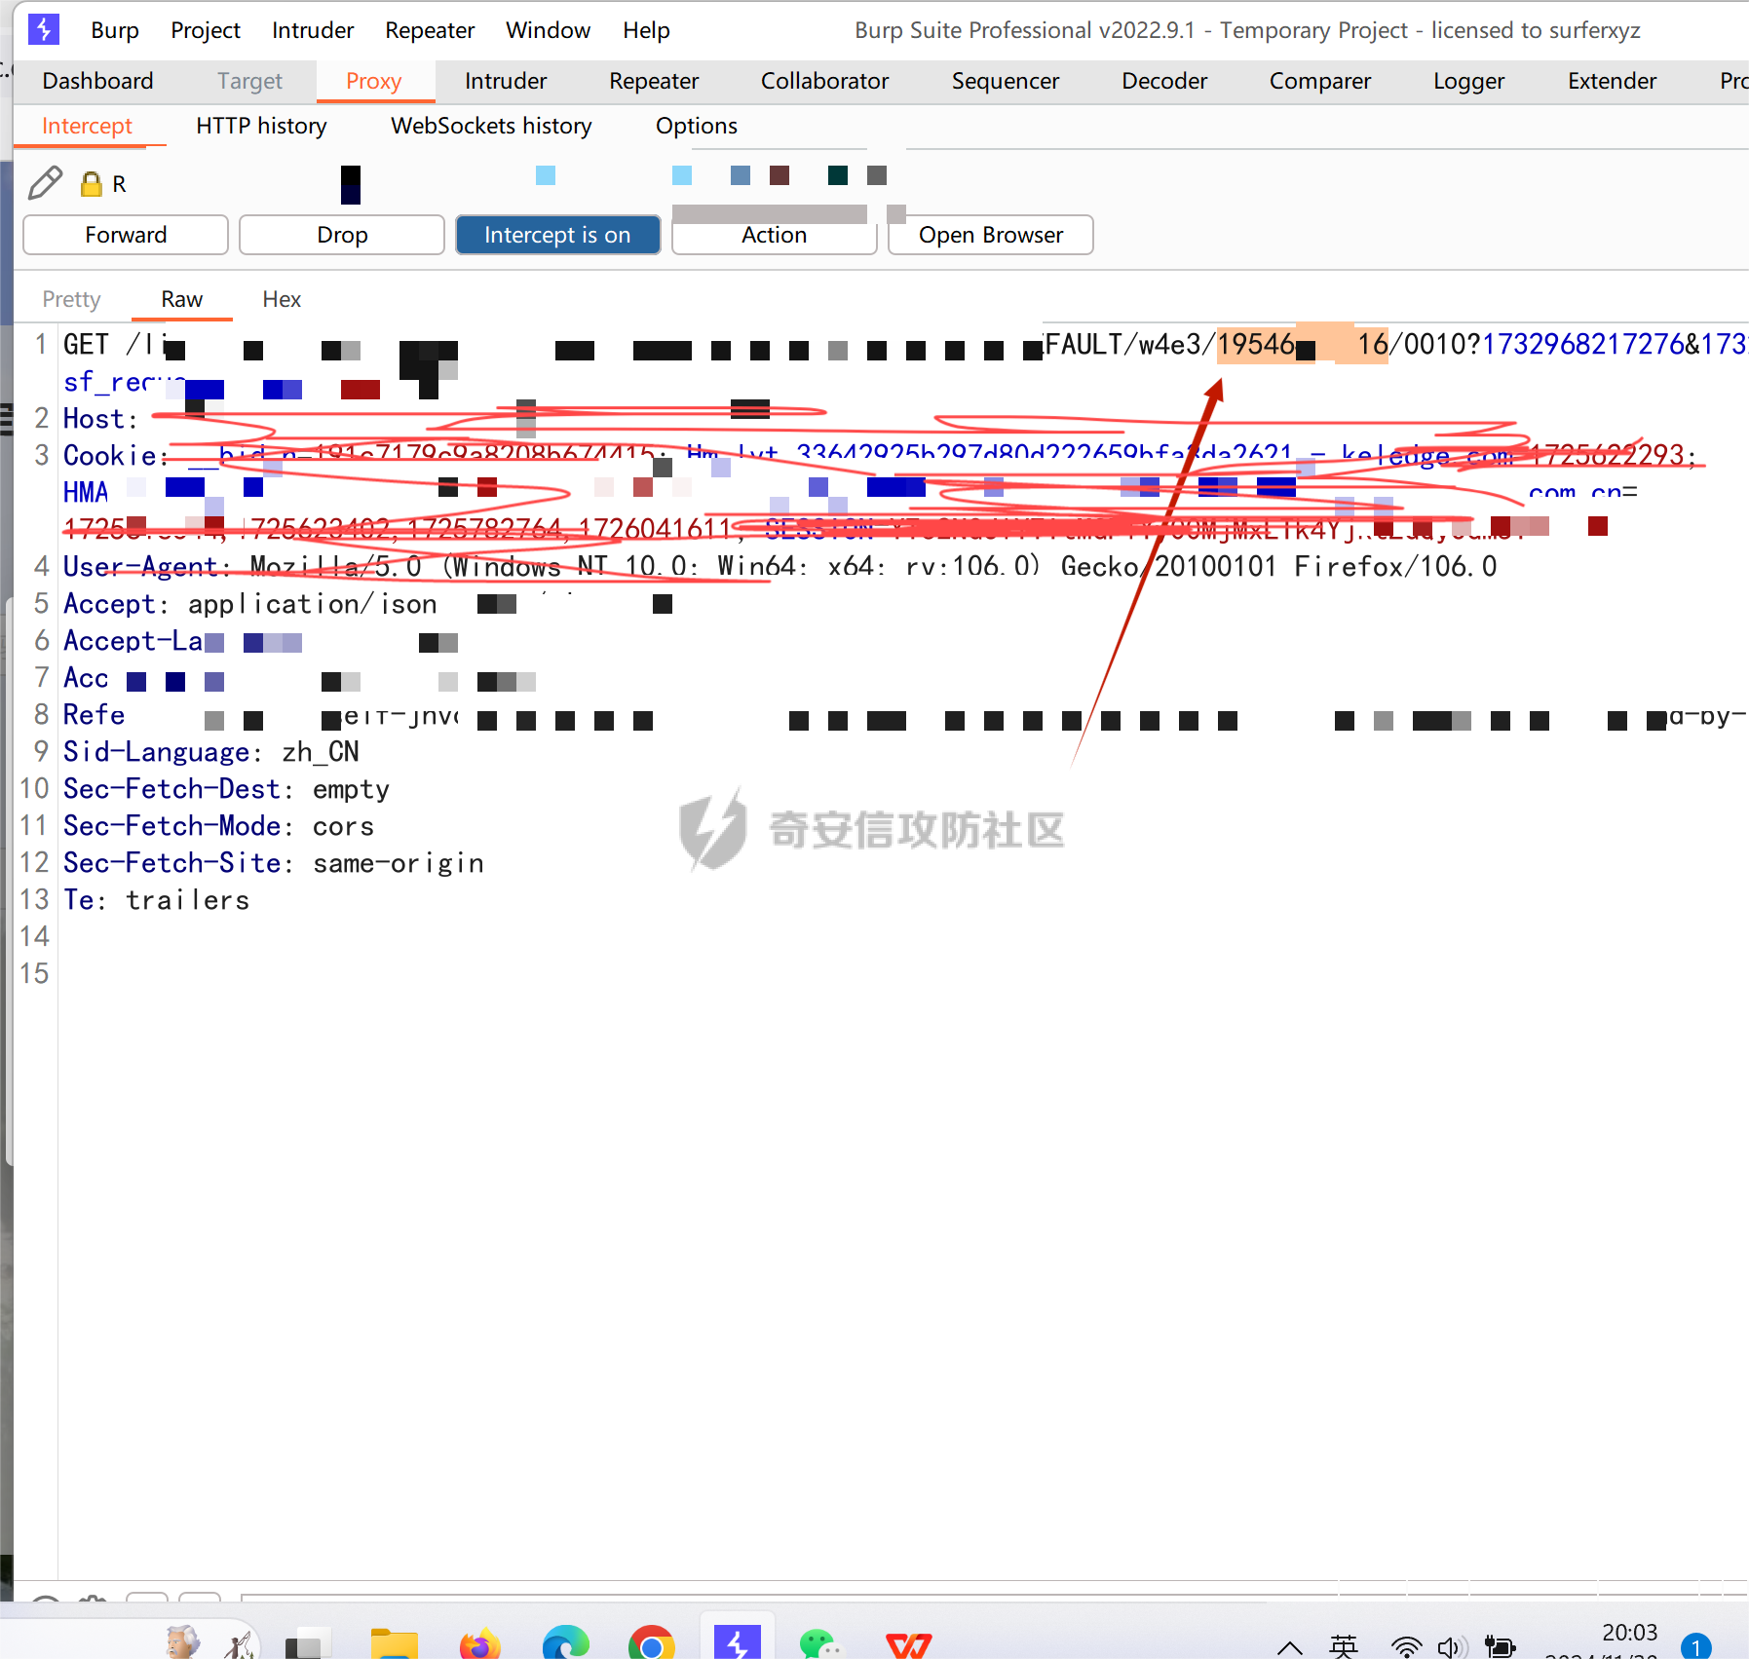The width and height of the screenshot is (1749, 1659).
Task: Click the Open Browser button
Action: click(991, 235)
